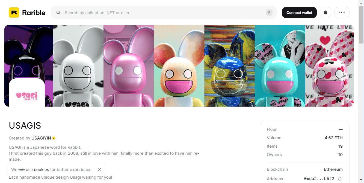The image size is (364, 183).
Task: Click the scrollbar down arrow
Action: pyautogui.click(x=361, y=180)
